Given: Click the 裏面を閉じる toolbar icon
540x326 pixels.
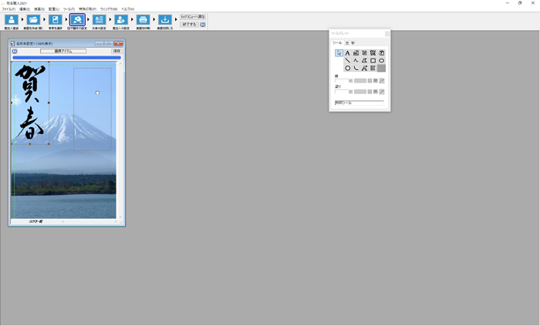Looking at the screenshot, I should point(165,21).
